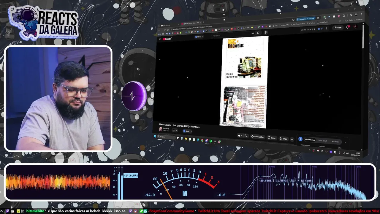380x214 pixels.
Task: Click the video title The Bit Cousins
Action: 179,125
